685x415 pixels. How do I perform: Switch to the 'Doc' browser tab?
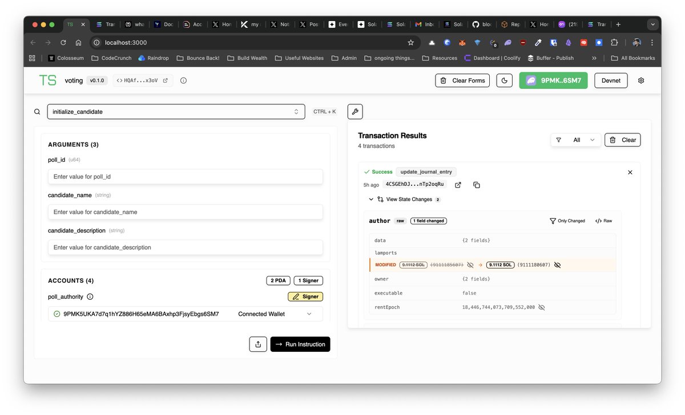click(163, 25)
